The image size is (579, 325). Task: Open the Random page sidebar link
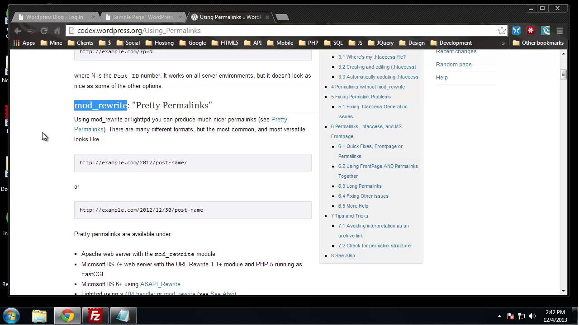(x=454, y=65)
